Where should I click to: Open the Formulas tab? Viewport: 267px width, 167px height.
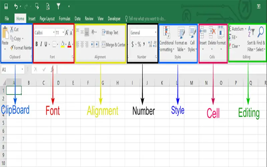coord(65,19)
